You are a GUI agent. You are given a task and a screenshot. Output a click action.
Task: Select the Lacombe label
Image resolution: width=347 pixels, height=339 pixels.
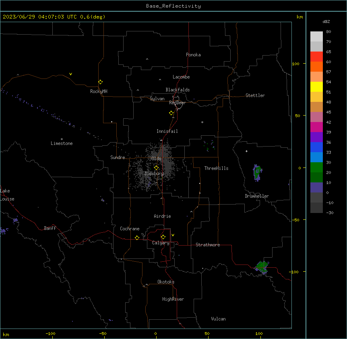181,77
